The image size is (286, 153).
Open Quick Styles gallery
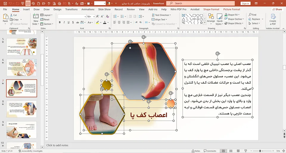220,19
